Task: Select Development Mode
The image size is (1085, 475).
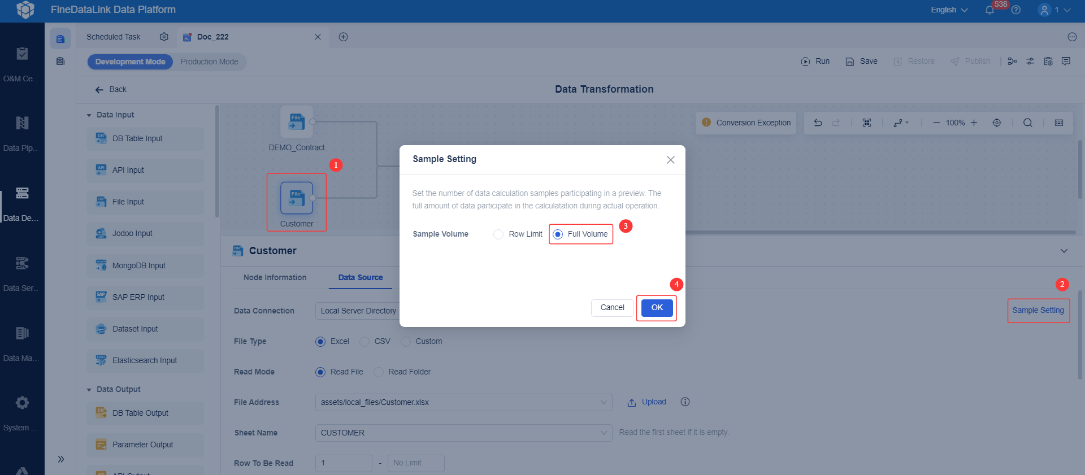Action: [x=130, y=62]
